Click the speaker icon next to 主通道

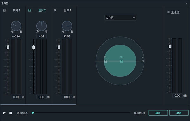[x=168, y=12]
